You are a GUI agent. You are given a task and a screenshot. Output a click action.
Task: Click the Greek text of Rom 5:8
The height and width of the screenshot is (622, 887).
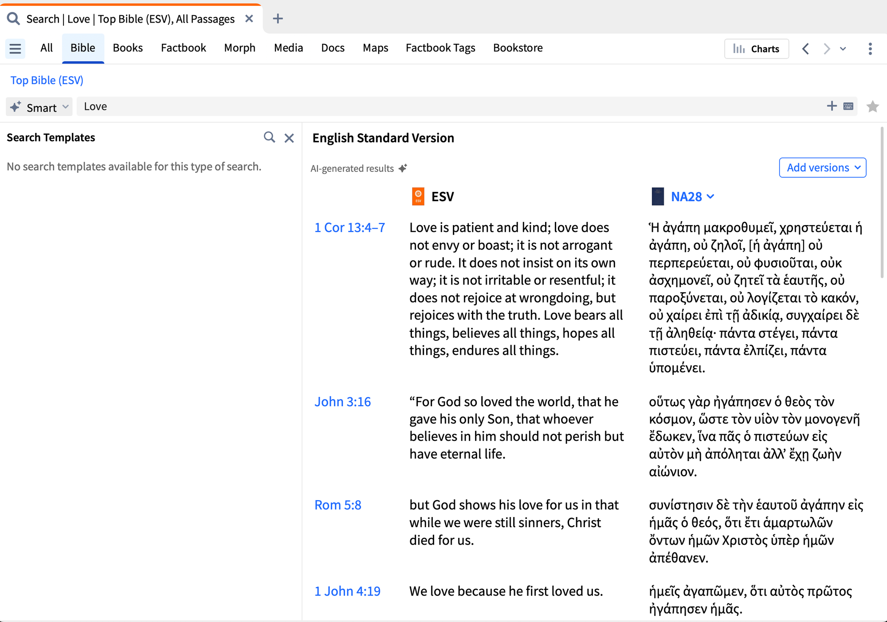(x=756, y=531)
